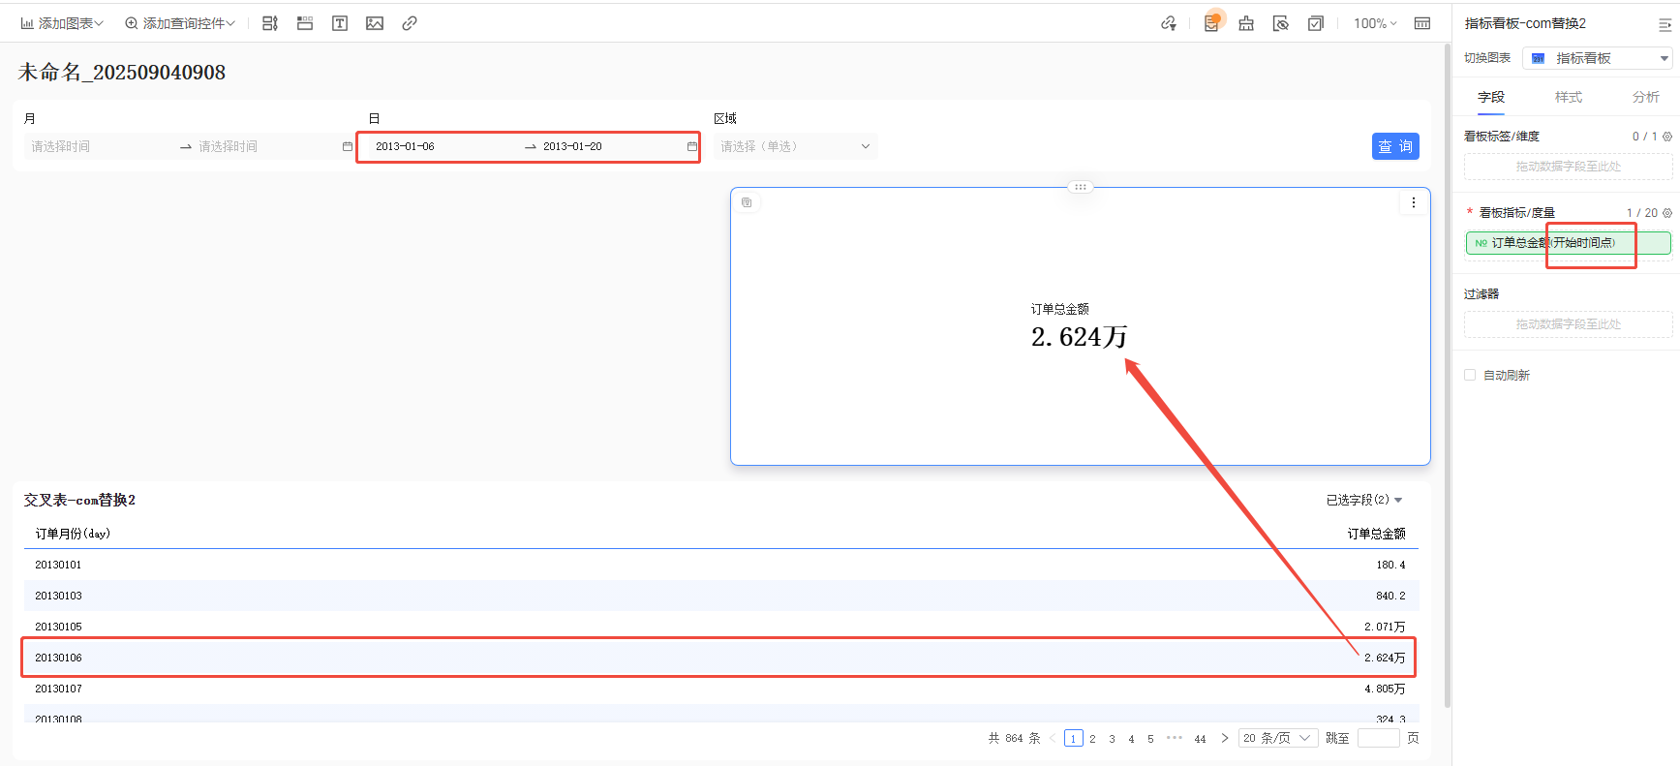The image size is (1680, 766).
Task: Click the 月 start time input
Action: [x=97, y=146]
